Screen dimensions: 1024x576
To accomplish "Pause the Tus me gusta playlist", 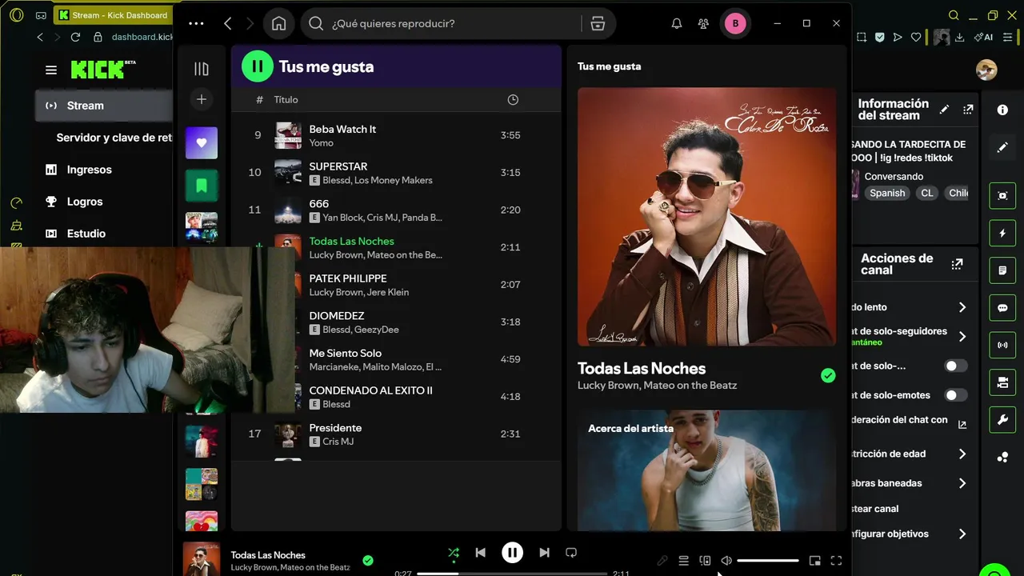I will pyautogui.click(x=258, y=66).
